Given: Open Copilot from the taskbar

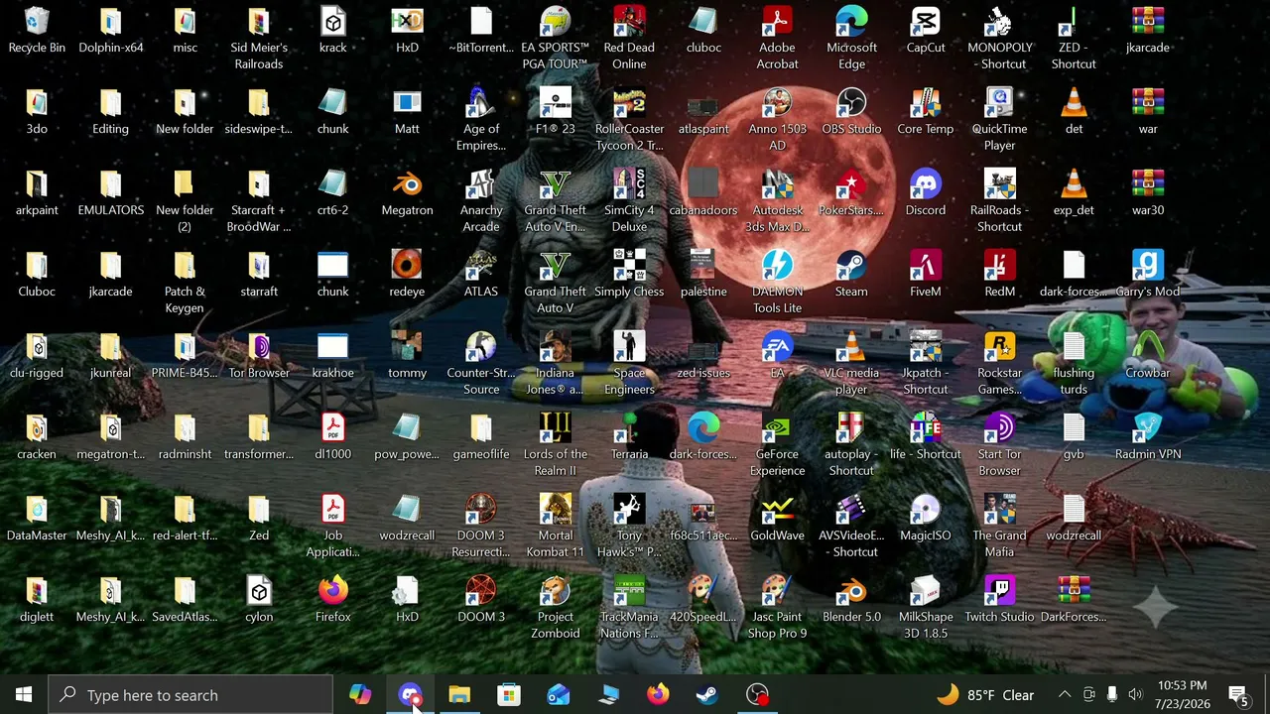Looking at the screenshot, I should pos(360,695).
